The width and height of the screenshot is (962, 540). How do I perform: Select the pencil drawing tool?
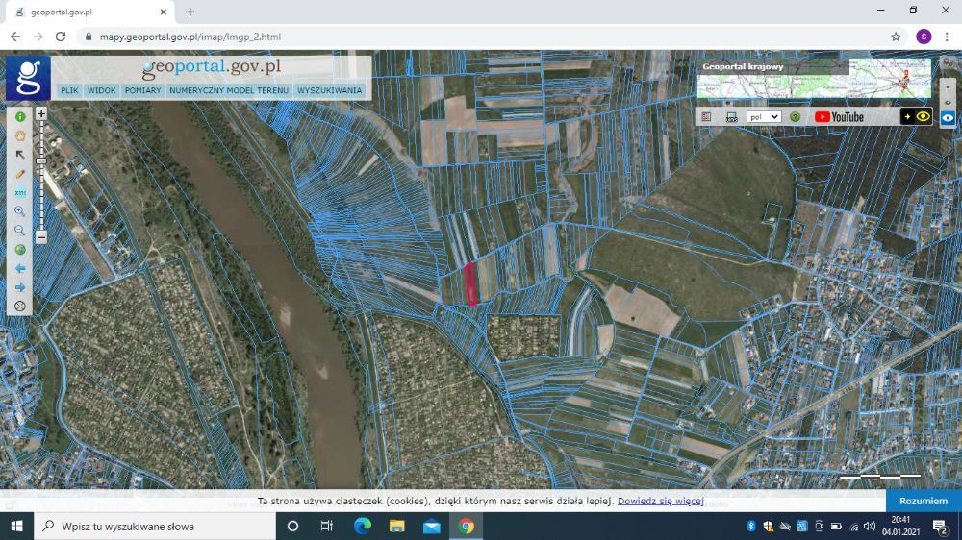(20, 174)
